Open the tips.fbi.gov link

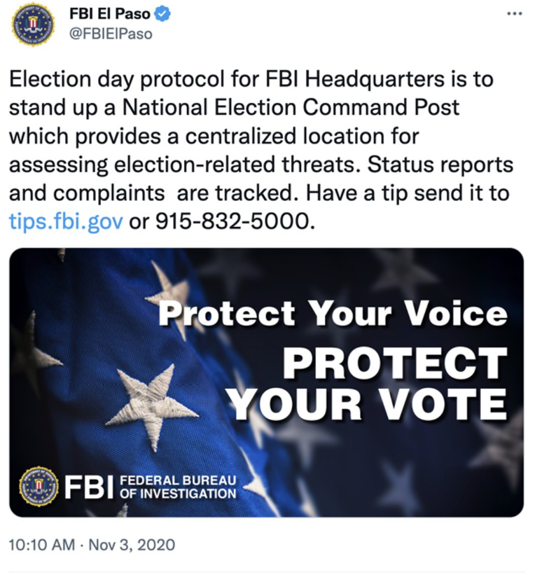[x=66, y=221]
